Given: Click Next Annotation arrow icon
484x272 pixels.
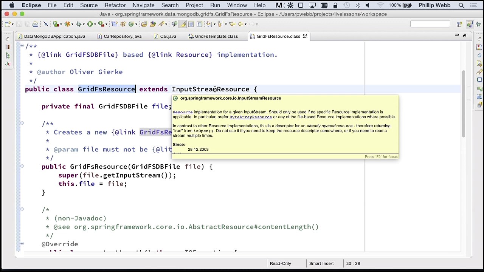Looking at the screenshot, I should point(208,24).
